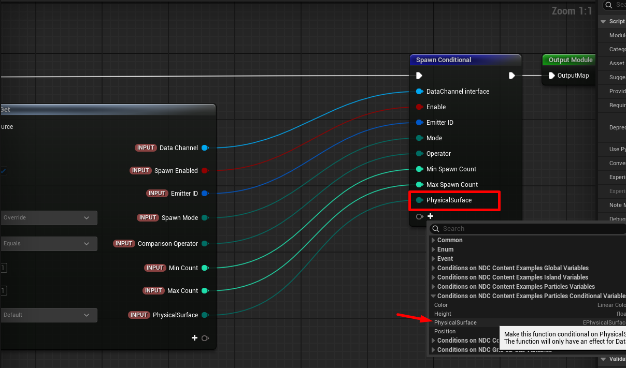
Task: Open the Default PhysicalSurface dropdown
Action: click(48, 315)
